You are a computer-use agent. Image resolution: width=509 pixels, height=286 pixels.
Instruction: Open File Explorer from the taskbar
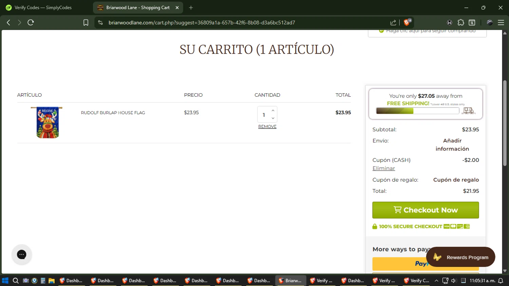point(52,281)
